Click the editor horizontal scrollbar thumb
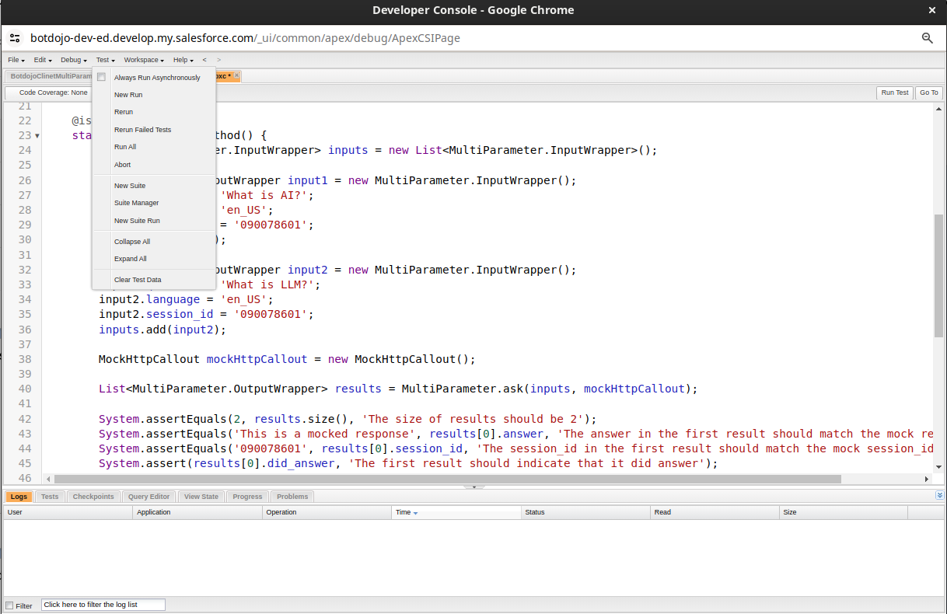 click(x=448, y=479)
